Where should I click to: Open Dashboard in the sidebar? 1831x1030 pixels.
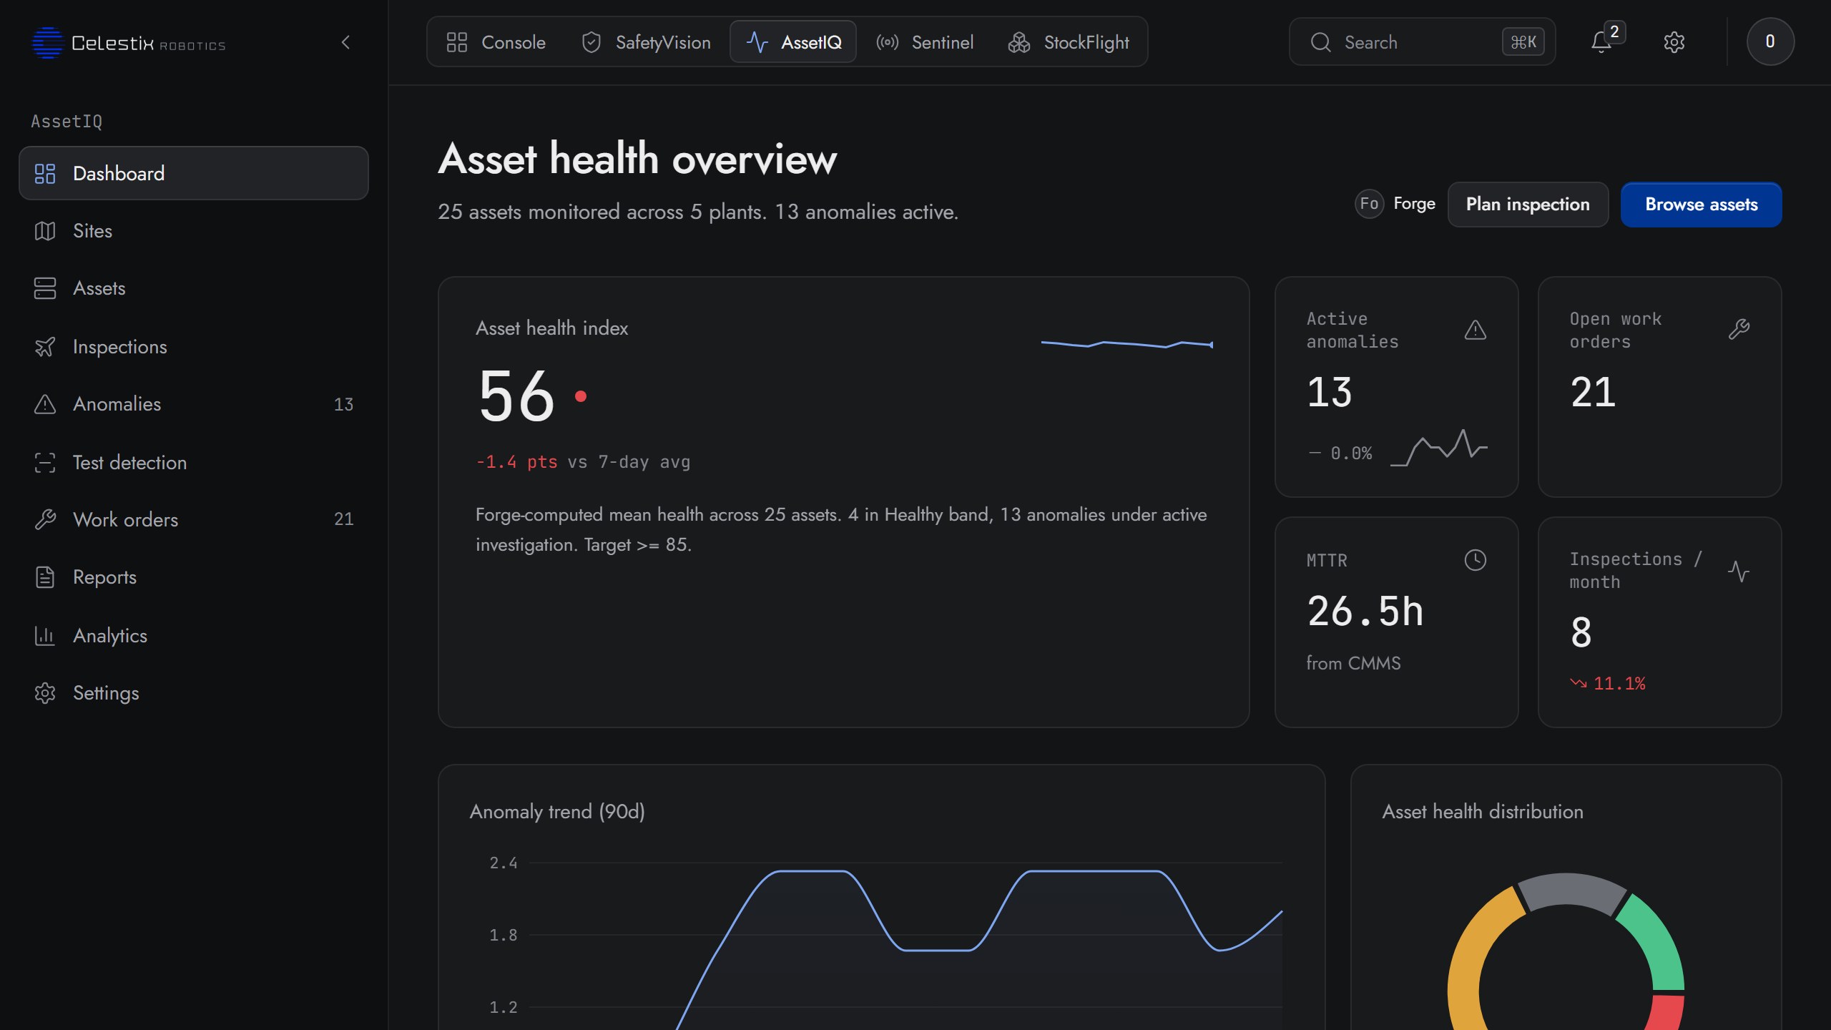(x=194, y=173)
